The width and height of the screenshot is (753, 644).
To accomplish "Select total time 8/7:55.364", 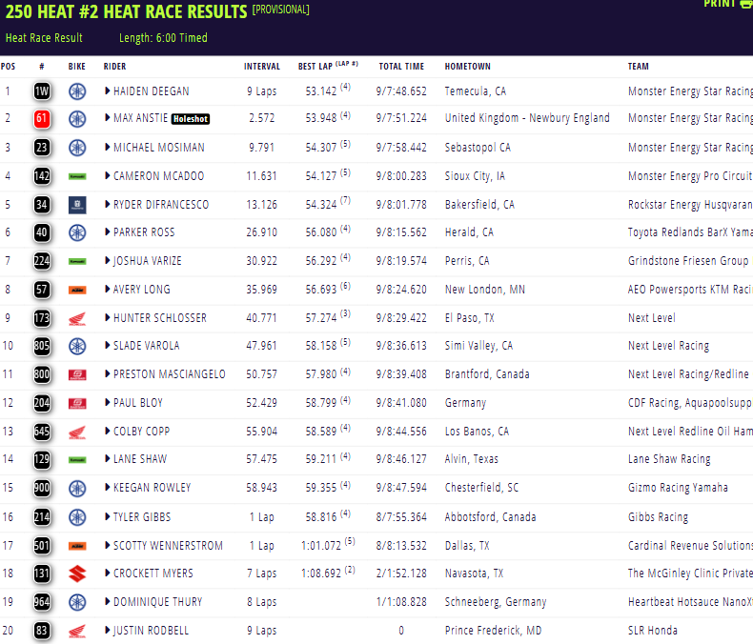I will tap(401, 517).
